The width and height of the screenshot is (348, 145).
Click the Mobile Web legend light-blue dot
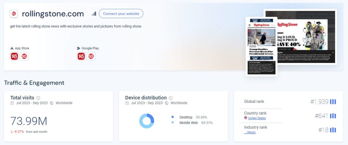coord(173,122)
